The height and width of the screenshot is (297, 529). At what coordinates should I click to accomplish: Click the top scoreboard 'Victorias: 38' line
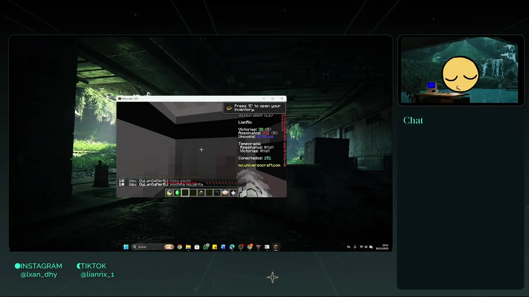(255, 129)
